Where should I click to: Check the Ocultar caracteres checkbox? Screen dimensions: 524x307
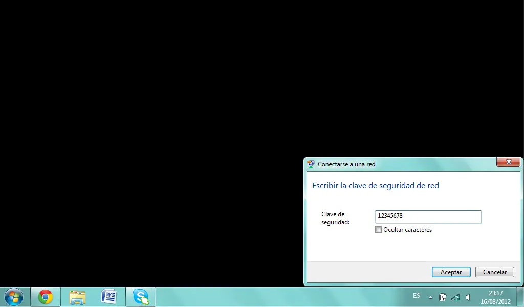click(378, 230)
